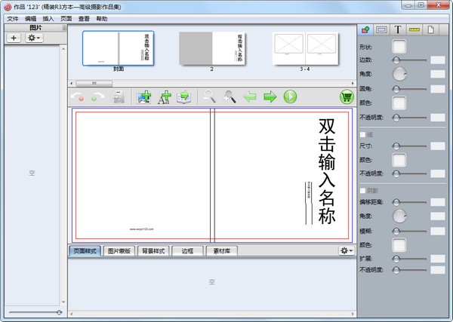Add a picture with the photo plus icon
453x322 pixels.
(x=144, y=97)
